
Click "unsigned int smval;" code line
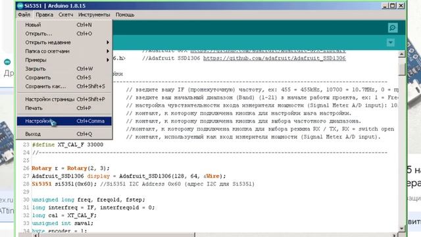[62, 223]
